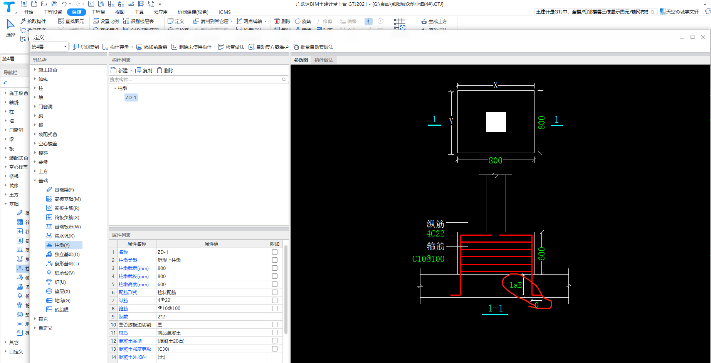
Task: Click 混凝土强度等级 property name link
Action: point(135,349)
